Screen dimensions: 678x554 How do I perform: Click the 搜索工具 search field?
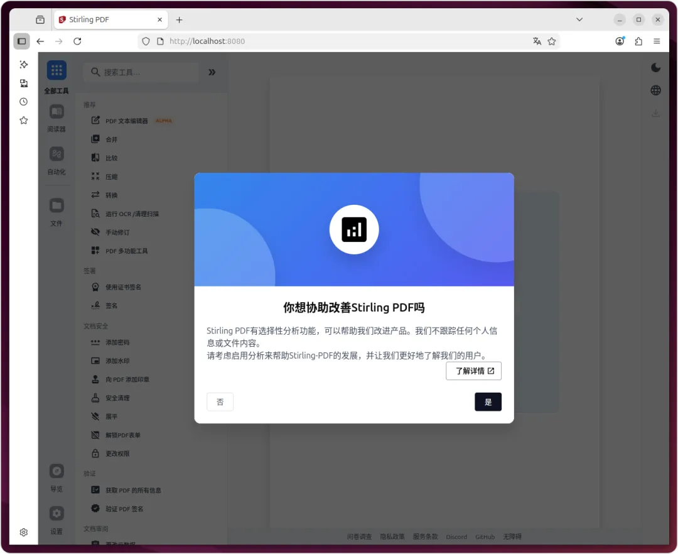141,72
